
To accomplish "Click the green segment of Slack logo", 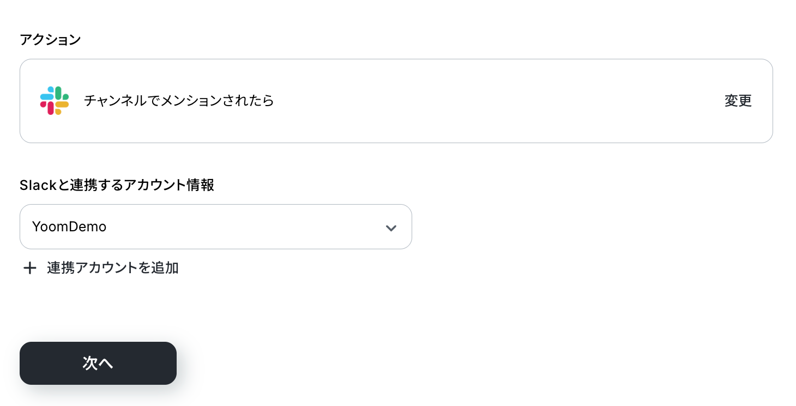I will 59,94.
